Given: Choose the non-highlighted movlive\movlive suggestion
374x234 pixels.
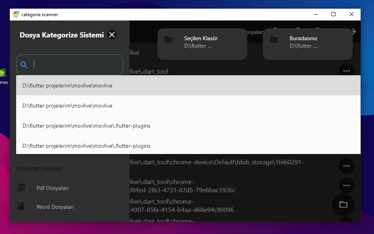Looking at the screenshot, I should click(188, 106).
